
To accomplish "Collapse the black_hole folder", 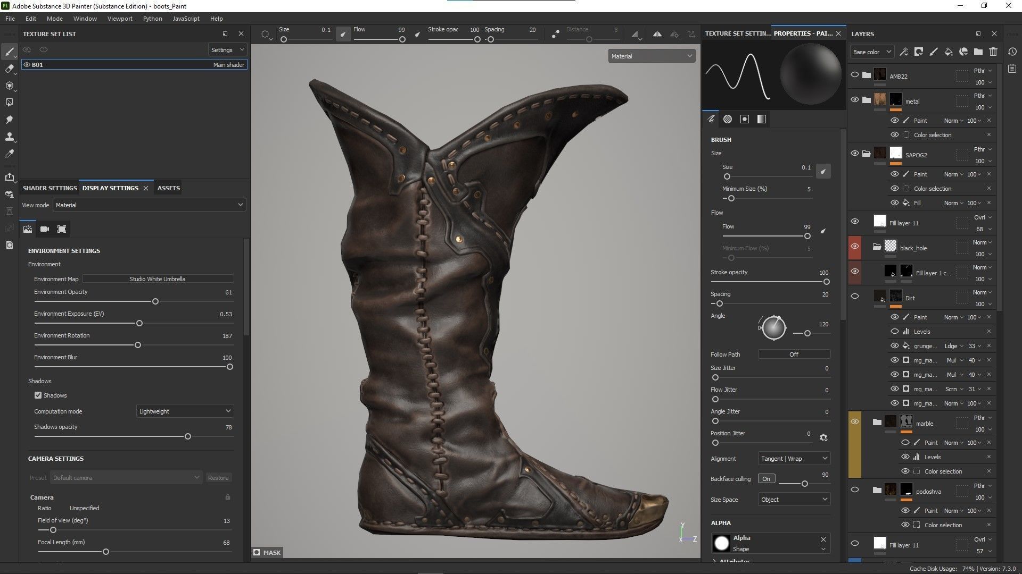I will [x=877, y=247].
